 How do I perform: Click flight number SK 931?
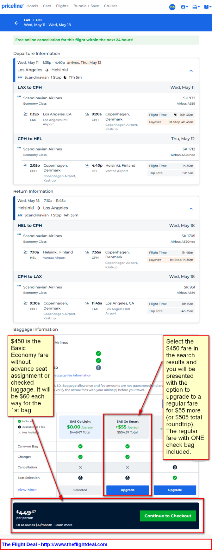tap(190, 287)
